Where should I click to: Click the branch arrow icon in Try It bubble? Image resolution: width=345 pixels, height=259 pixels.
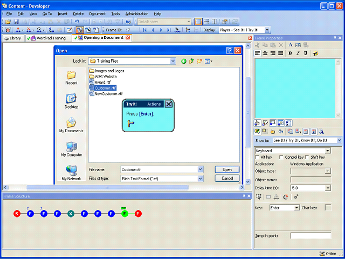pyautogui.click(x=130, y=124)
